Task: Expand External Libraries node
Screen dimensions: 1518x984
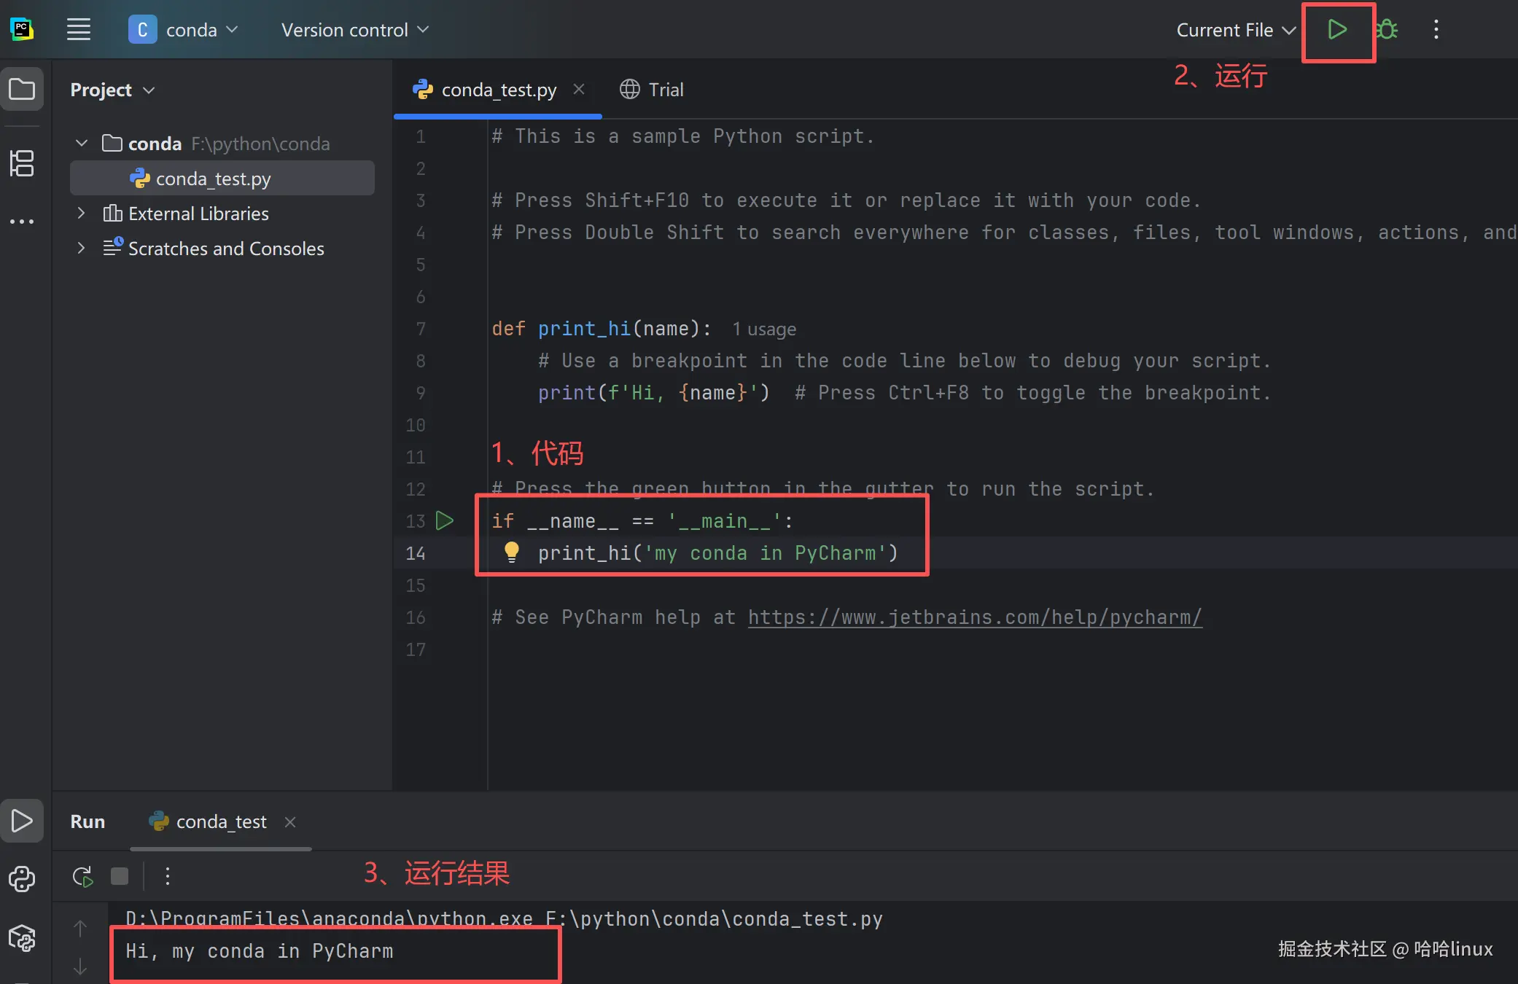Action: coord(82,214)
